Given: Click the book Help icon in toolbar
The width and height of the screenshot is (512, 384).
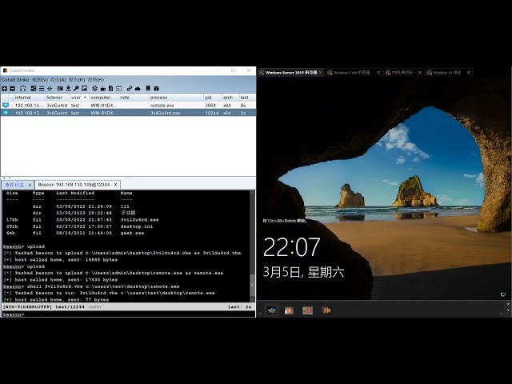Looking at the screenshot, I should [x=148, y=89].
